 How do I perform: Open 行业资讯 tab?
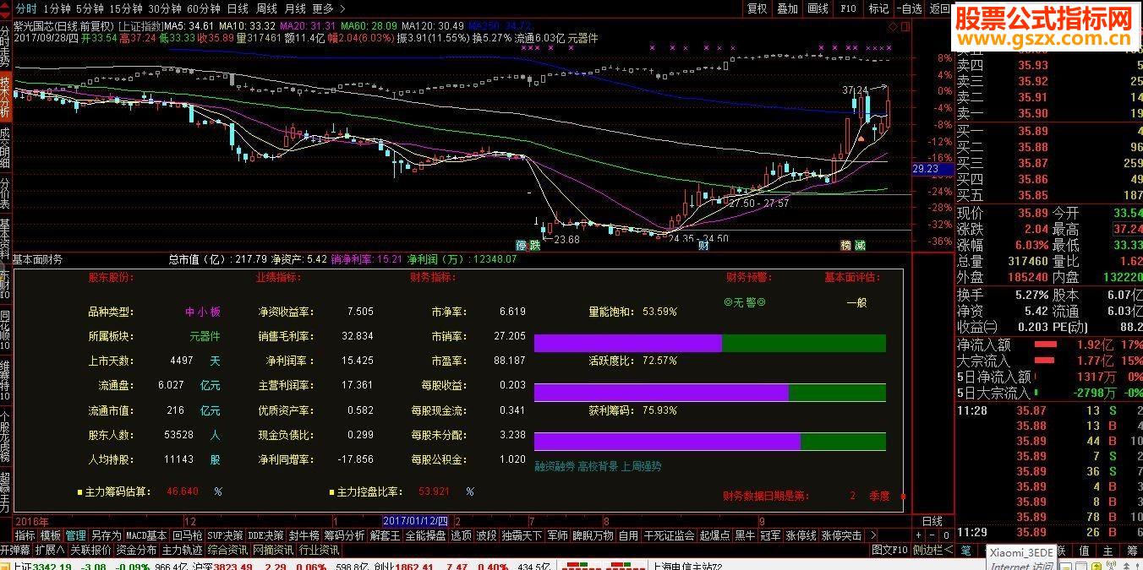(318, 550)
